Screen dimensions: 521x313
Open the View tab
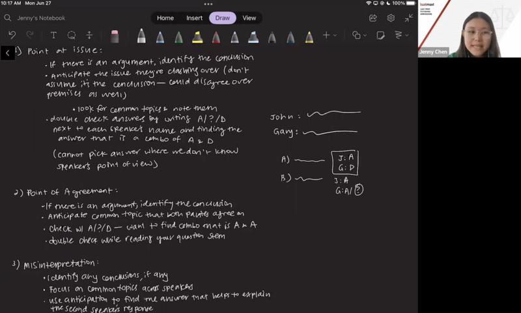249,18
